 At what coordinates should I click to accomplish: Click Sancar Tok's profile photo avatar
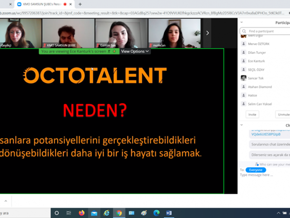(244, 78)
